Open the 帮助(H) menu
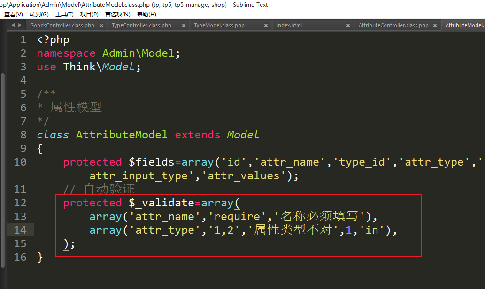This screenshot has width=485, height=289. click(146, 15)
